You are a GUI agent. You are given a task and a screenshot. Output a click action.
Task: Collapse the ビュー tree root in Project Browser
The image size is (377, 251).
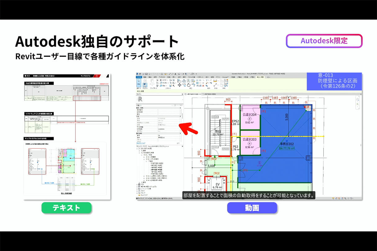137,148
